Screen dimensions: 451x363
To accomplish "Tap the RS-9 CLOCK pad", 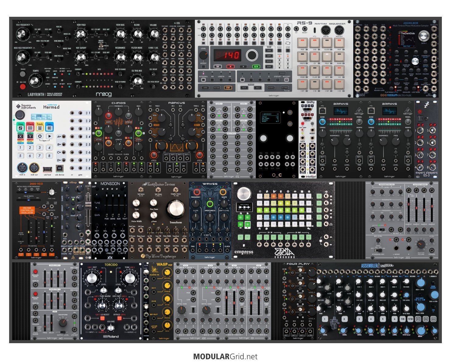I will [327, 43].
